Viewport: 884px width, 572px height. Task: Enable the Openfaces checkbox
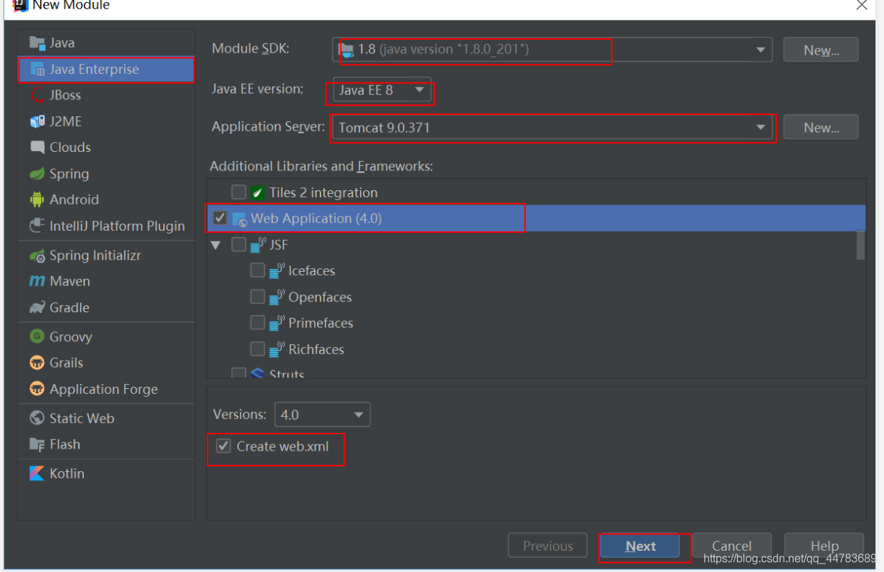point(257,297)
